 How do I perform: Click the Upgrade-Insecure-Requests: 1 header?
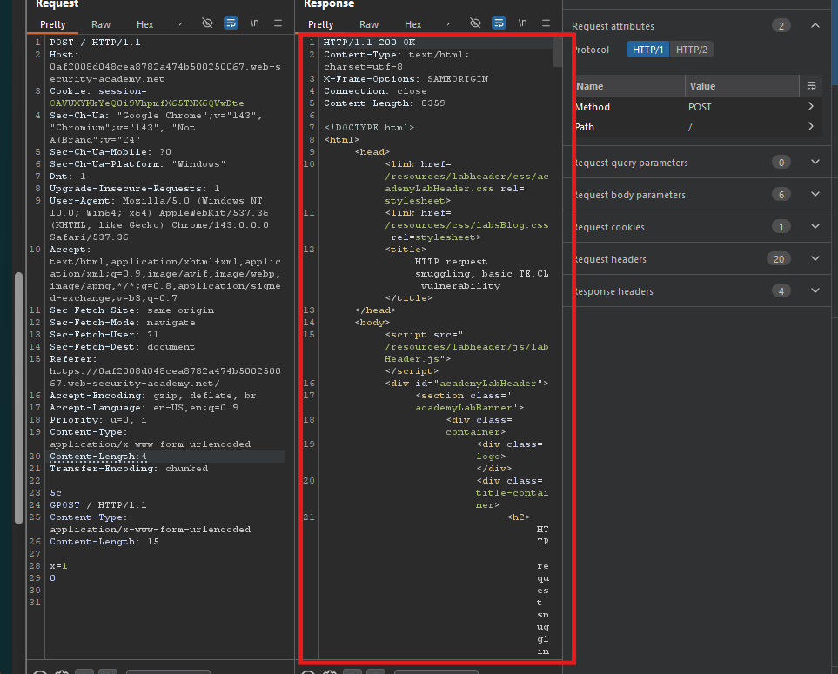tap(135, 189)
